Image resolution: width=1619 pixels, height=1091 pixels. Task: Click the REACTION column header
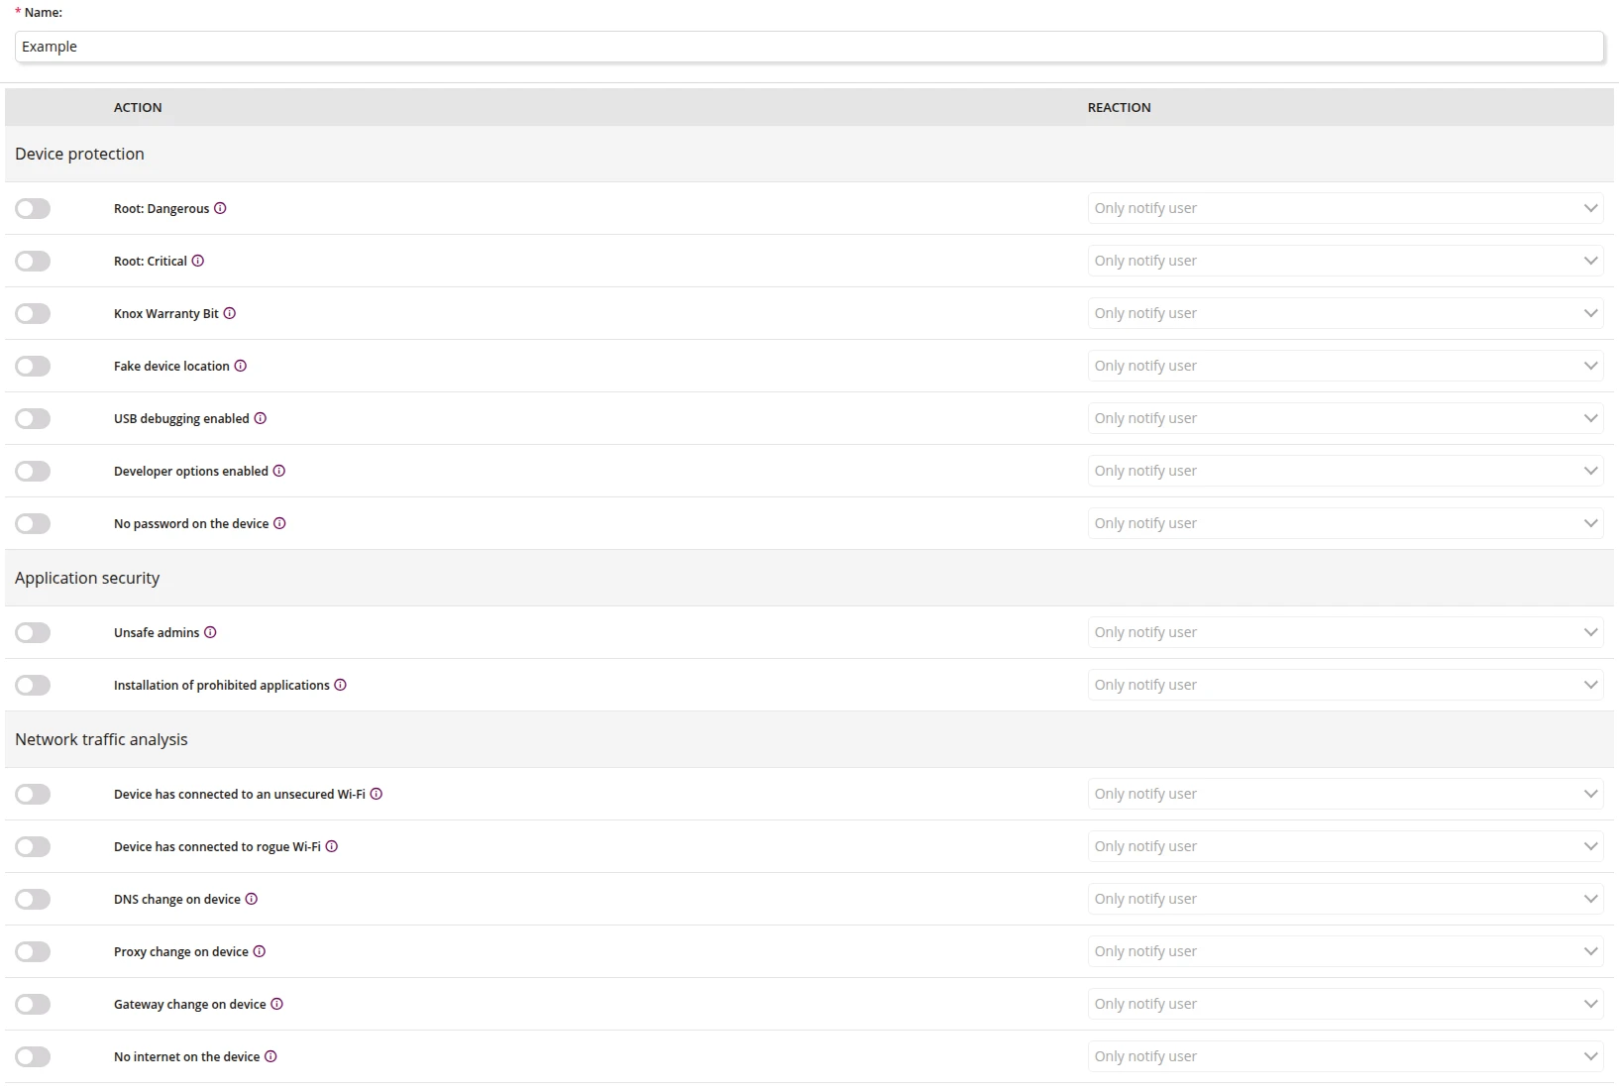tap(1120, 107)
